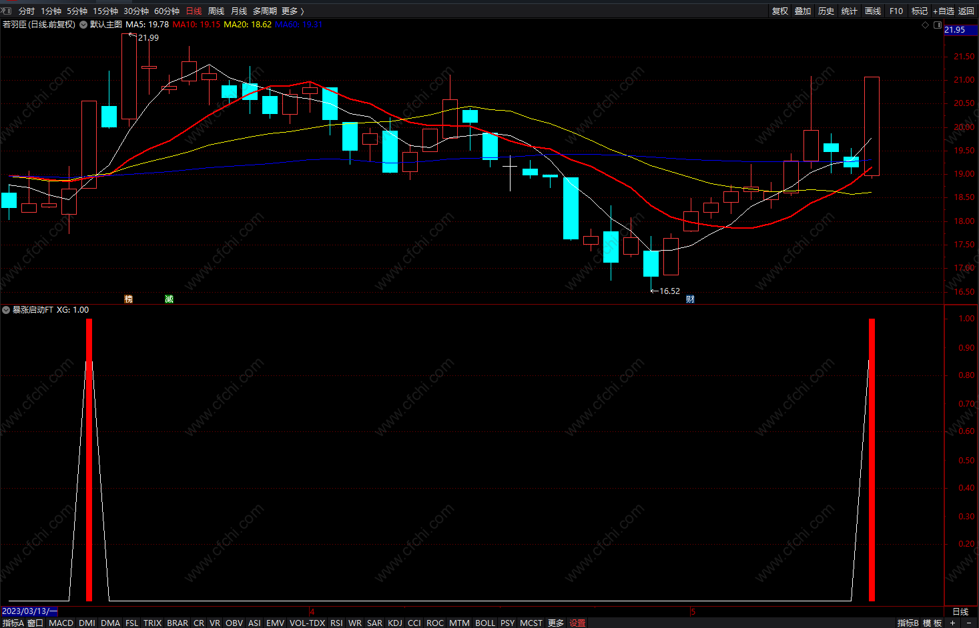Screen dimensions: 979x628
Task: Click the 日线 label at bottom-right
Action: [x=960, y=612]
